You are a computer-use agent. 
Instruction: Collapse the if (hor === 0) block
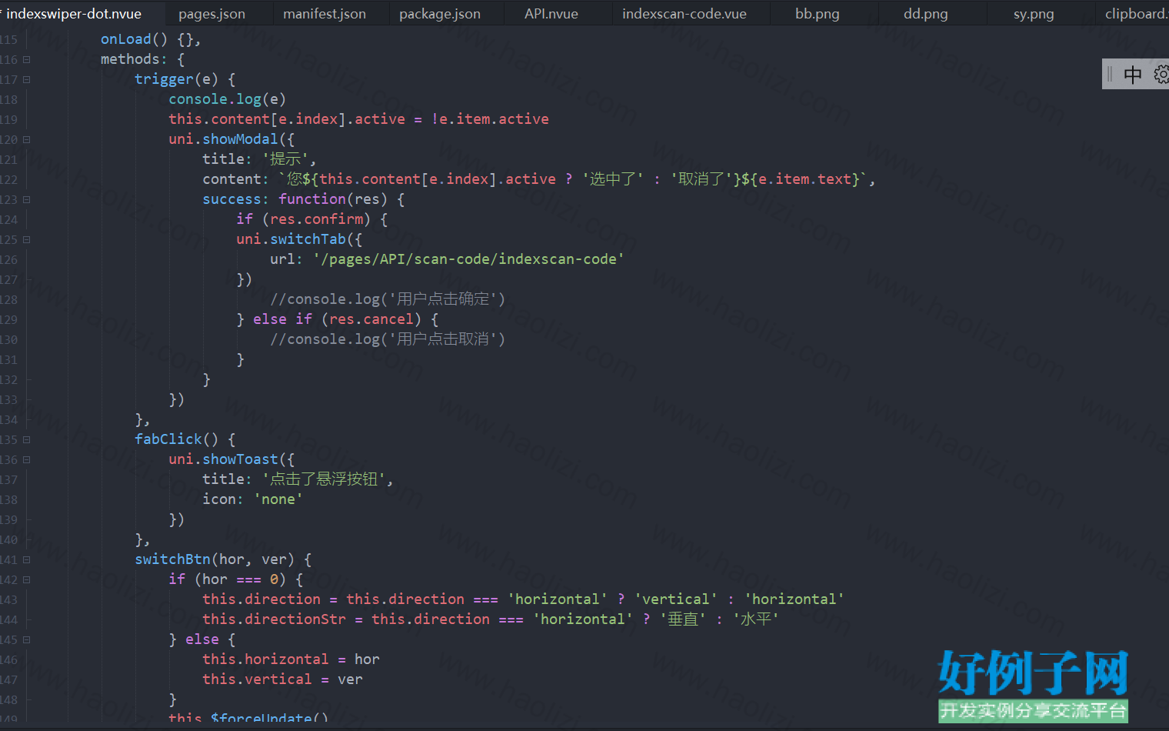tap(27, 579)
